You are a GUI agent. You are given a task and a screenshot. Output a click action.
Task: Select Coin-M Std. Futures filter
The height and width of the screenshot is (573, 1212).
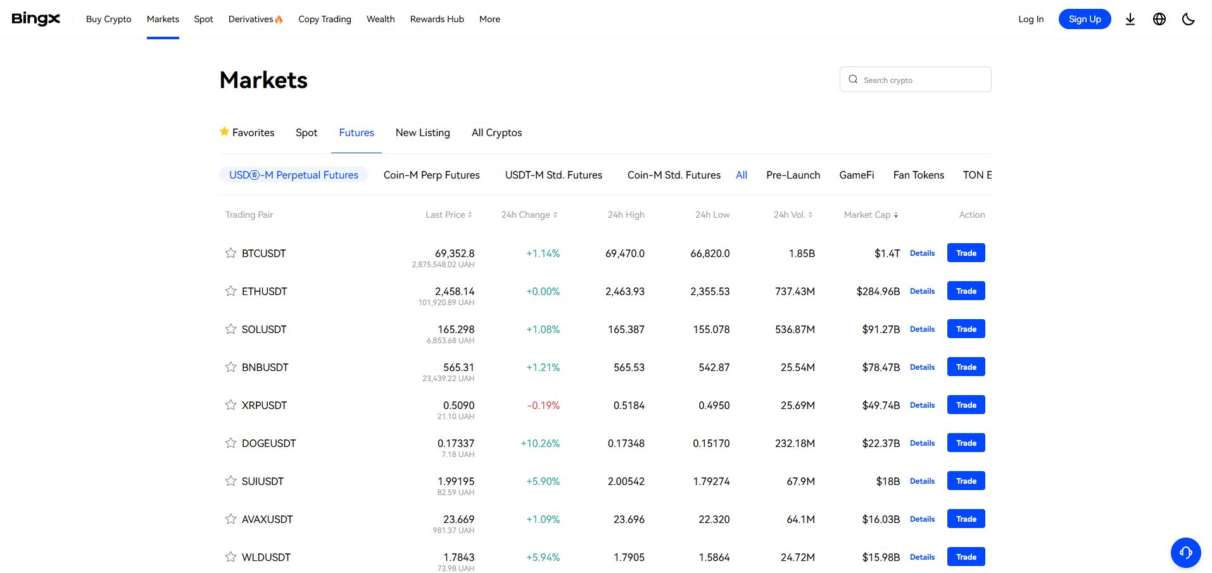pos(674,175)
